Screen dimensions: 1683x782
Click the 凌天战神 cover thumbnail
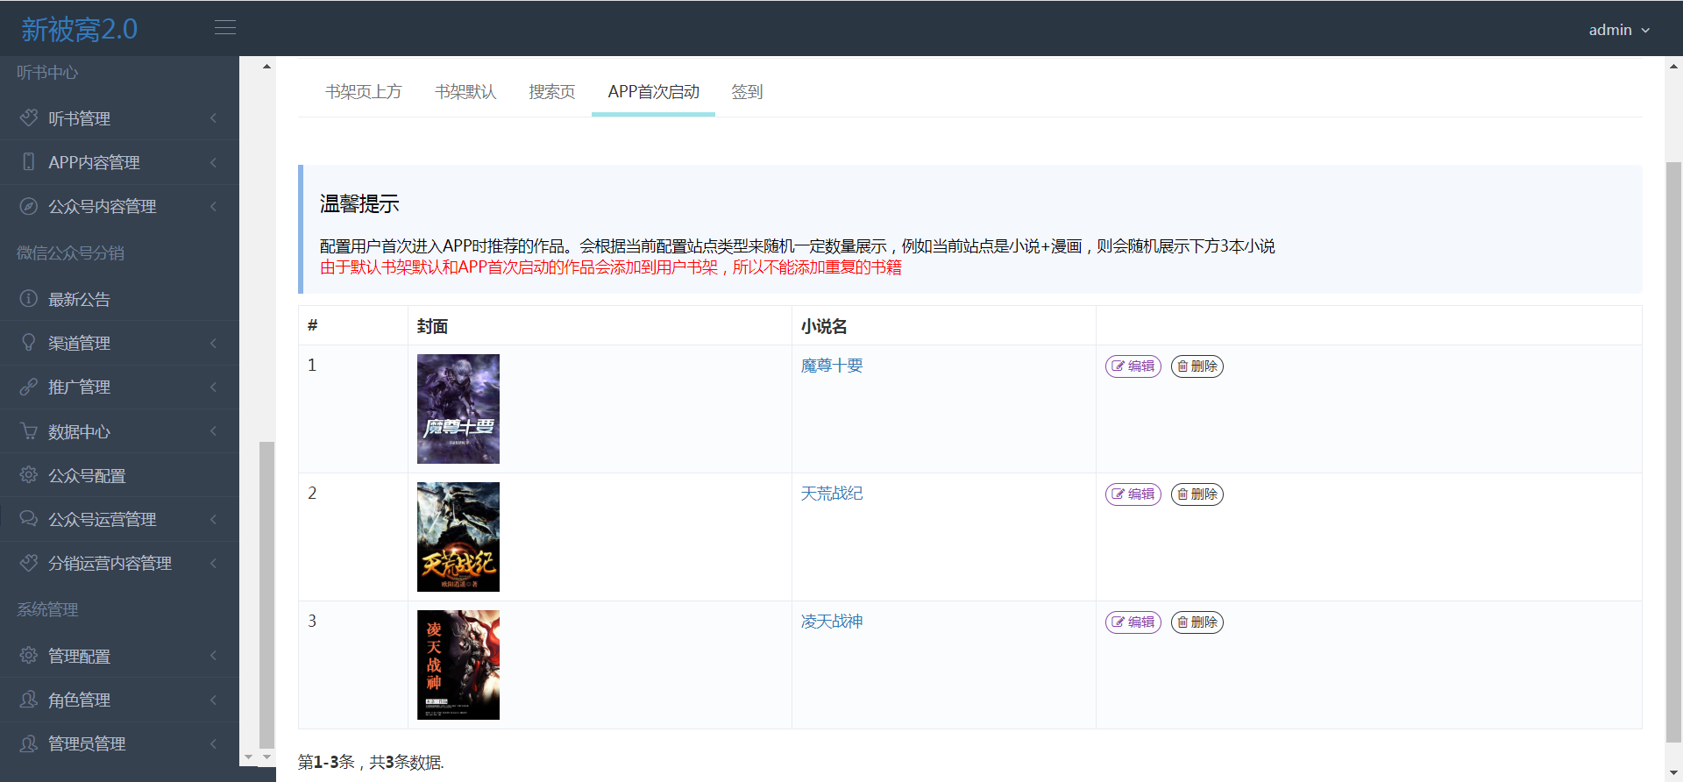coord(458,665)
